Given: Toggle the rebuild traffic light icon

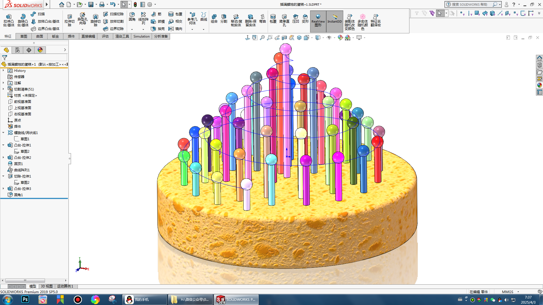Looking at the screenshot, I should pyautogui.click(x=135, y=5).
